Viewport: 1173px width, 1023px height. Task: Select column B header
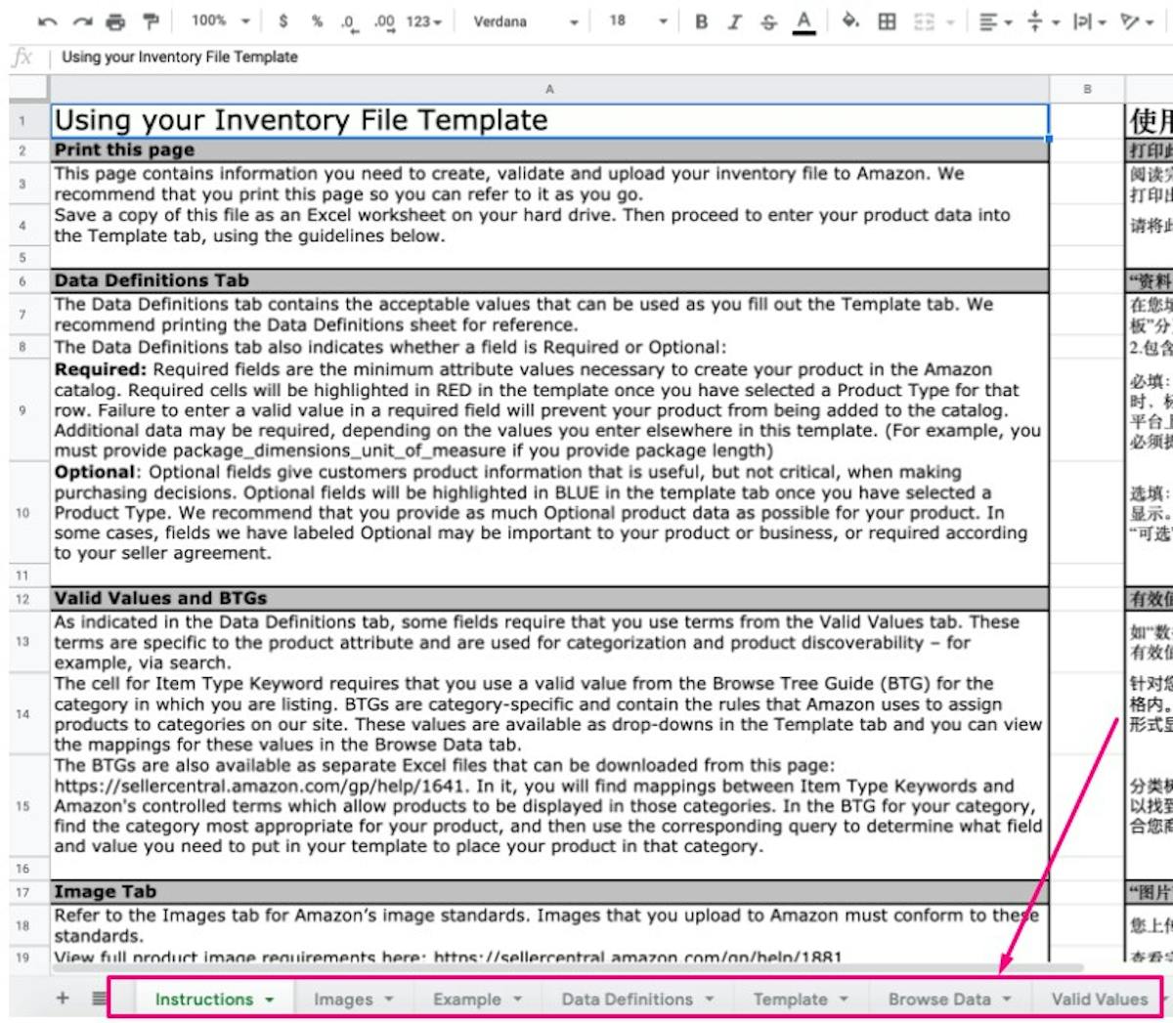click(x=1087, y=89)
